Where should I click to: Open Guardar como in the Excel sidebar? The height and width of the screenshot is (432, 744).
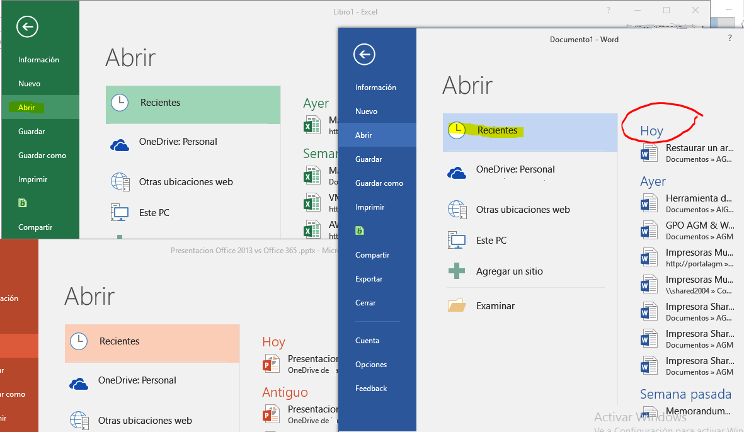click(x=42, y=156)
